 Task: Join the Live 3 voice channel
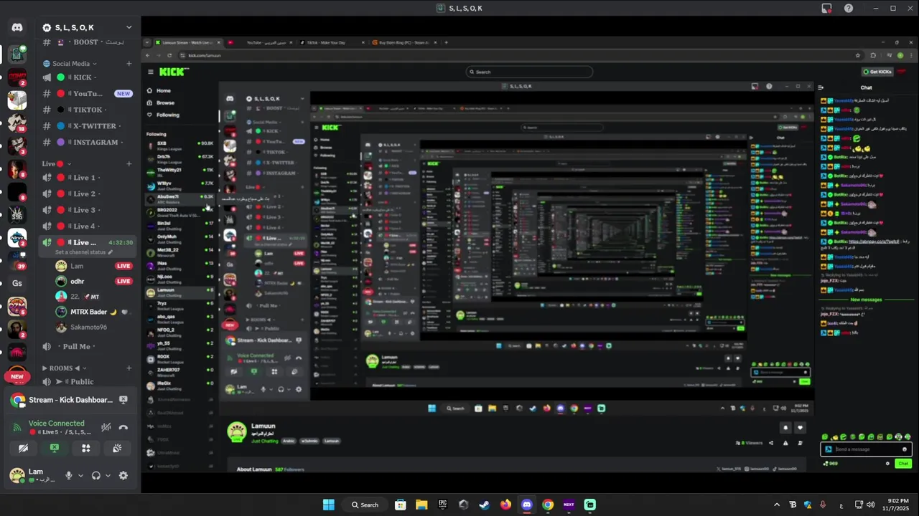[x=88, y=210]
